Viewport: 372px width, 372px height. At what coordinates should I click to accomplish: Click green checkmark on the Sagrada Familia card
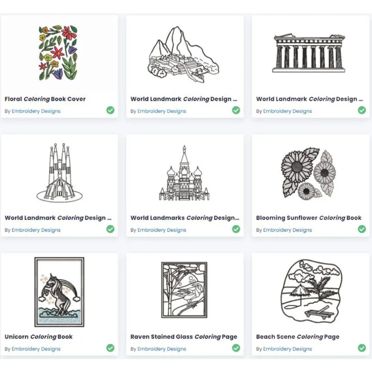coord(110,229)
